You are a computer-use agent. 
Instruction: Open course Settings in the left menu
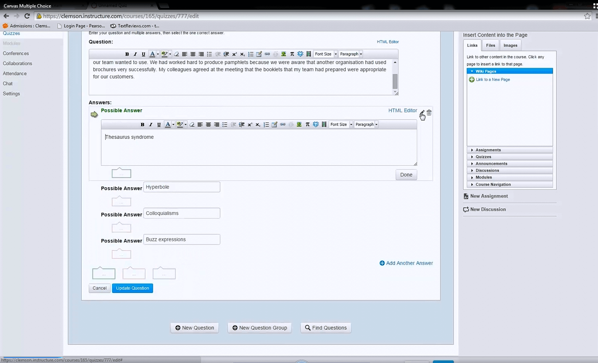11,94
